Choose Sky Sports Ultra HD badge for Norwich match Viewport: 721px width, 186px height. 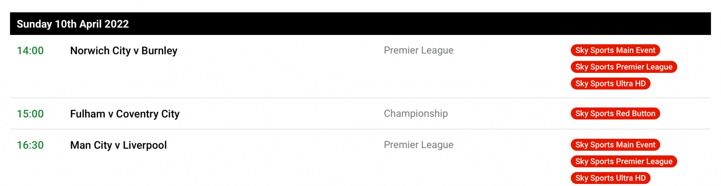[610, 84]
